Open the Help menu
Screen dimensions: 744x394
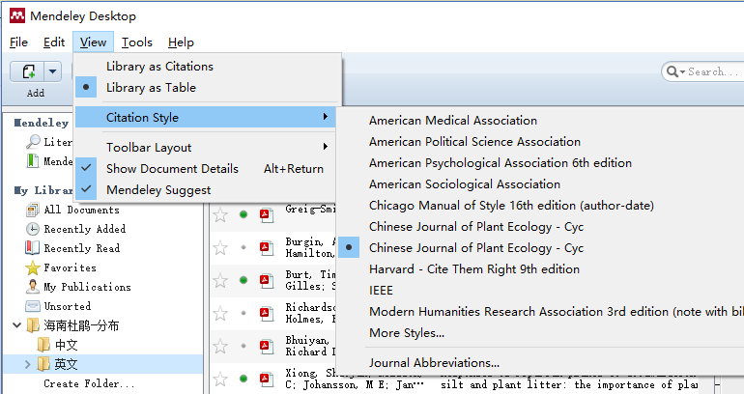click(181, 42)
